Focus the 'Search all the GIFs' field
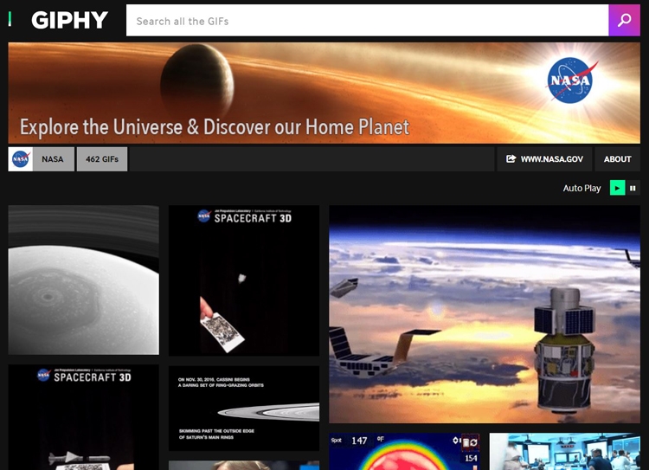Viewport: 649px width, 470px height. click(367, 21)
